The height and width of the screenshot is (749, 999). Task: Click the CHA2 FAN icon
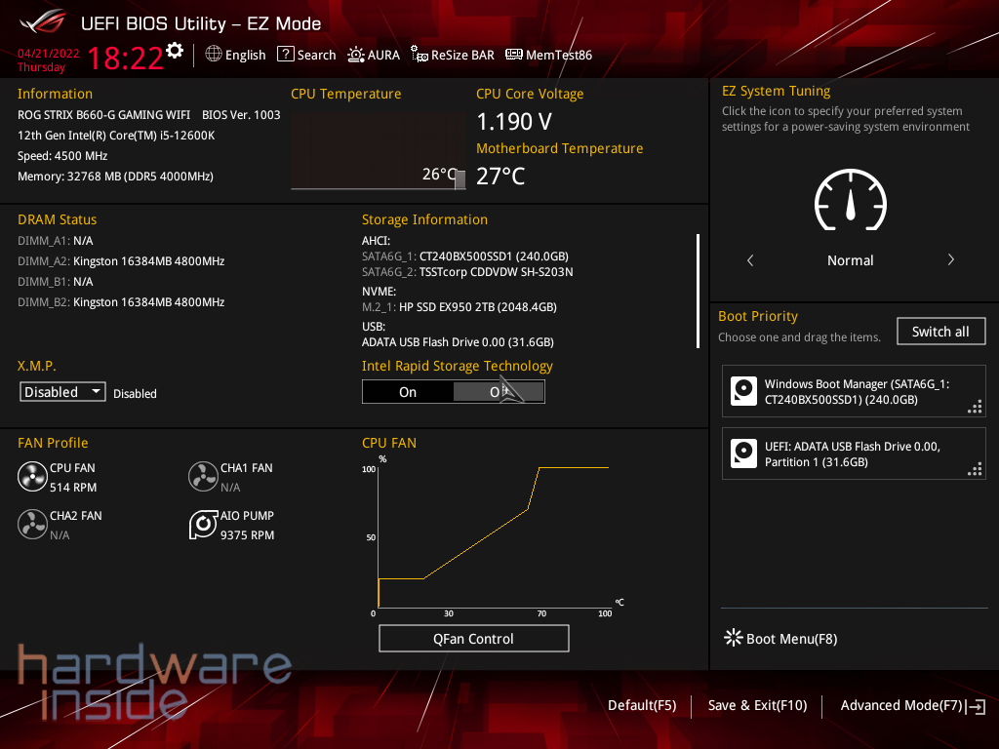[x=32, y=525]
